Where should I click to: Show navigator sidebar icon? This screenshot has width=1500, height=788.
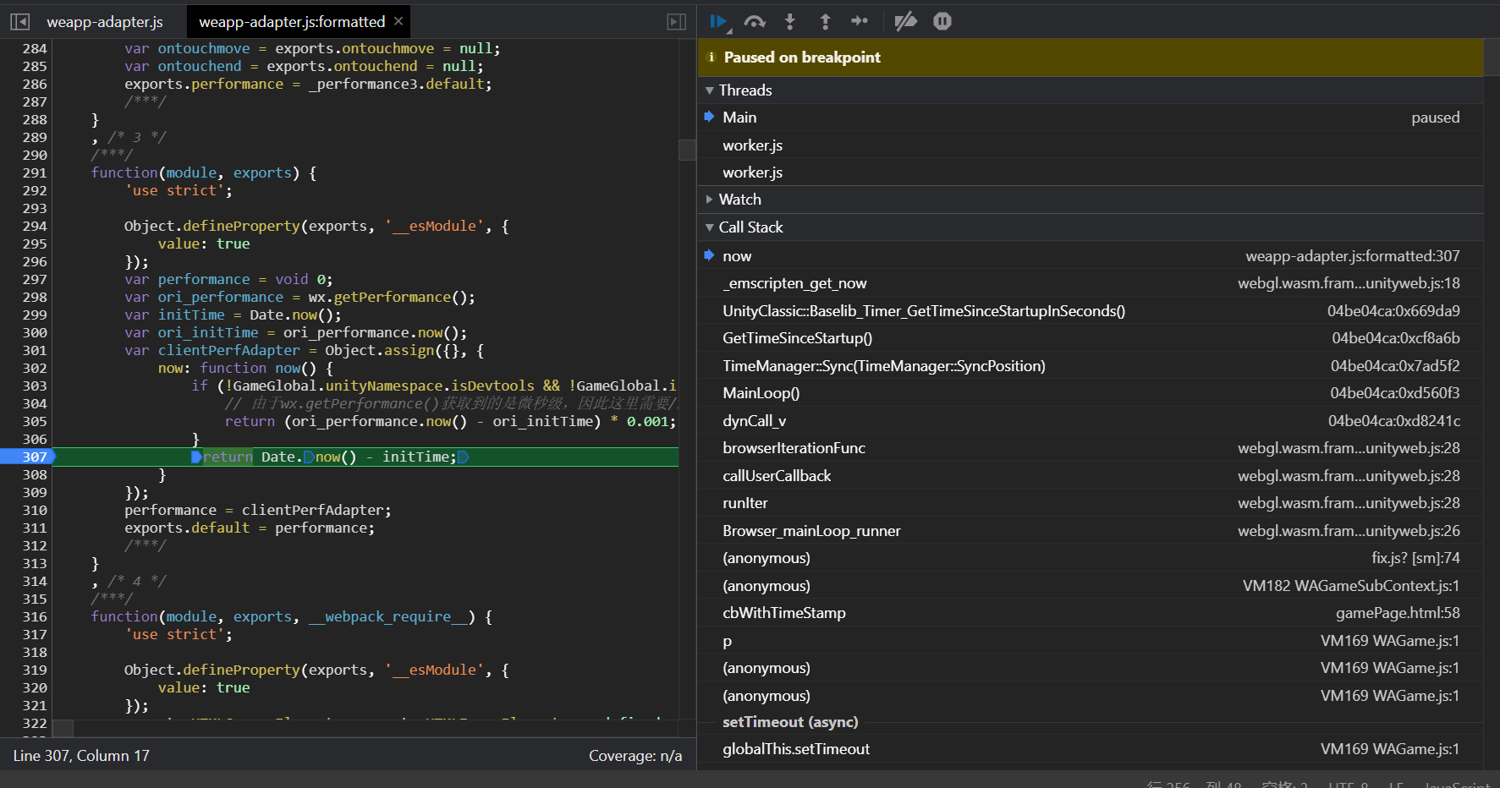20,22
